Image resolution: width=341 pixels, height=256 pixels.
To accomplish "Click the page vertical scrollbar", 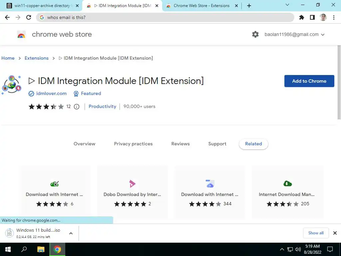I will click(339, 82).
